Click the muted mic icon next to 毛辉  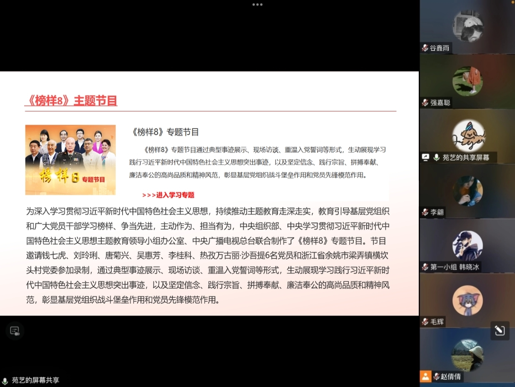425,322
